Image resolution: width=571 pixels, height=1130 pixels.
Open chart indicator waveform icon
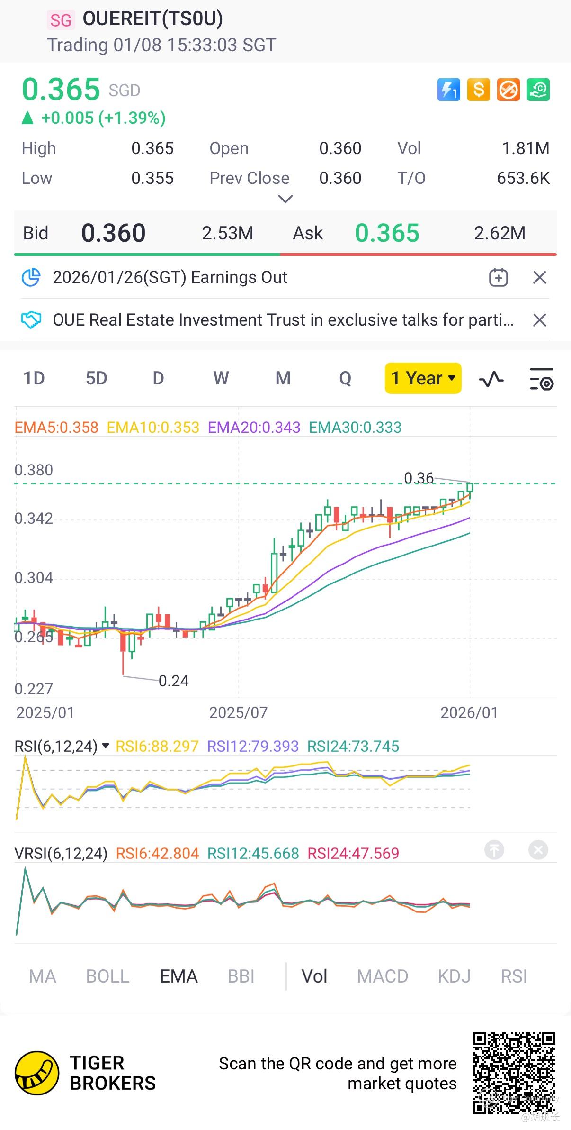tap(491, 379)
